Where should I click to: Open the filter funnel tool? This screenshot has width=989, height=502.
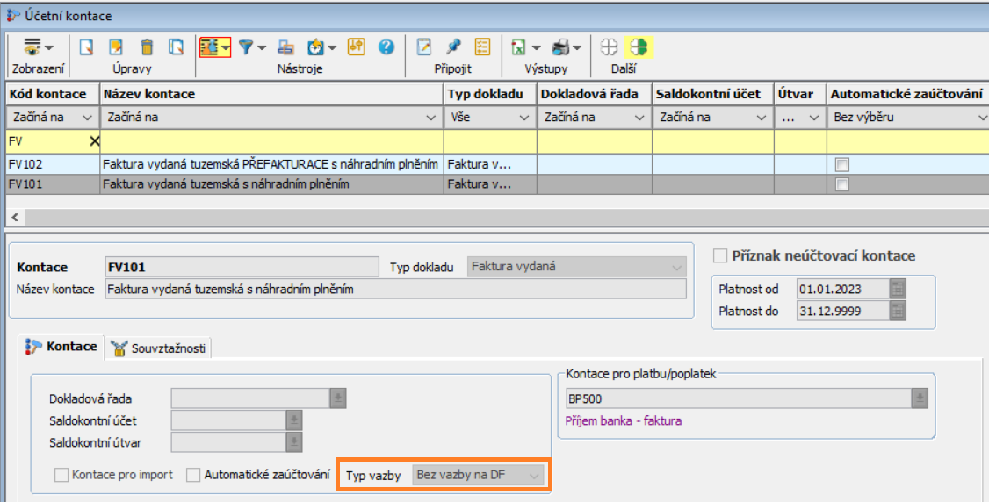(x=247, y=47)
